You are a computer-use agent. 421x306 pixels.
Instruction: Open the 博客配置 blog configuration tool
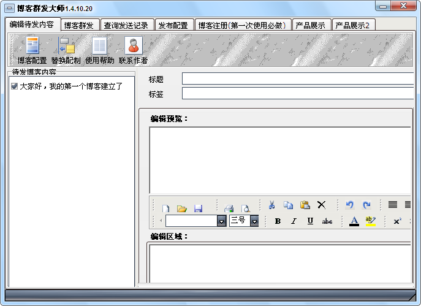point(32,47)
